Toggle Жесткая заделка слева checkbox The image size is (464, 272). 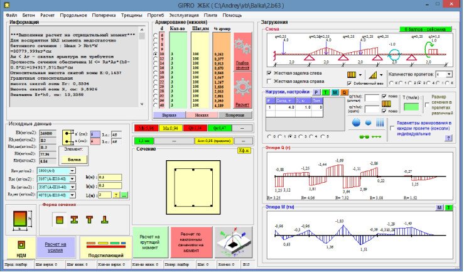pos(269,73)
